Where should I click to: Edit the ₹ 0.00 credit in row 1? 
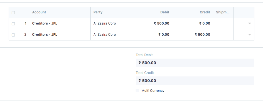coord(193,23)
